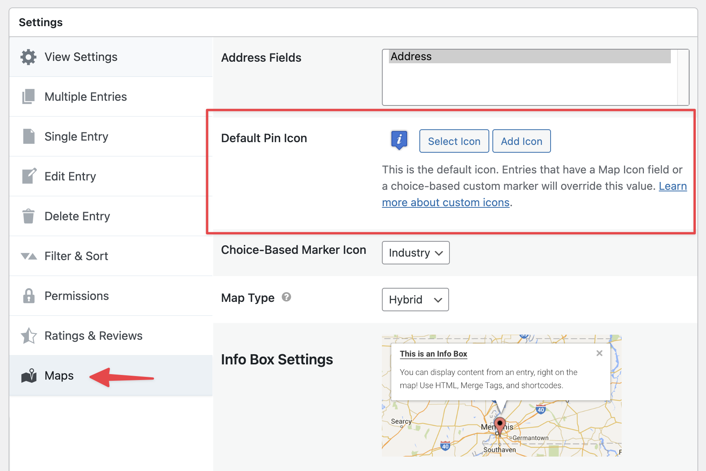Close the sample Info Box
The image size is (706, 471).
coord(599,353)
